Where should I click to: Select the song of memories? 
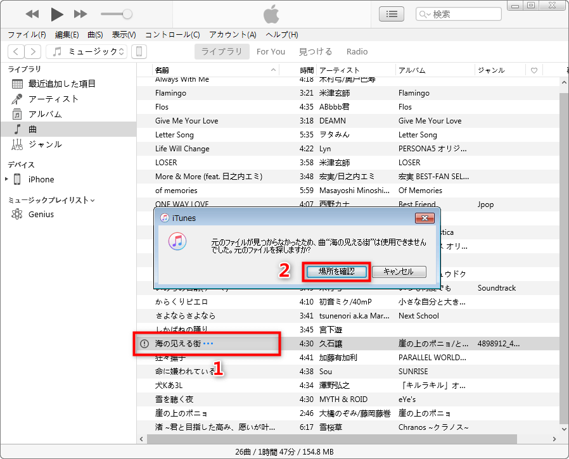pos(176,191)
